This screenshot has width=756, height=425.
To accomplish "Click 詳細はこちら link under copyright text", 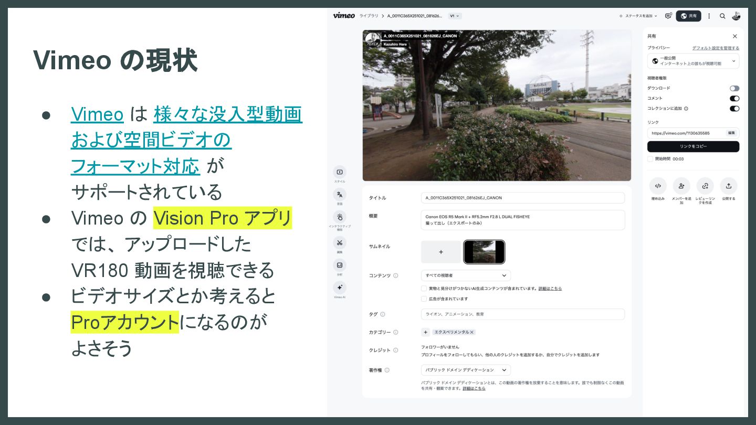I will point(474,388).
